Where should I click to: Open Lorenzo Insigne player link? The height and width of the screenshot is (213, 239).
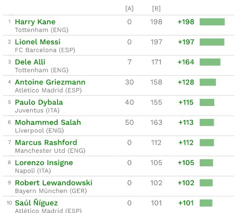tap(44, 163)
